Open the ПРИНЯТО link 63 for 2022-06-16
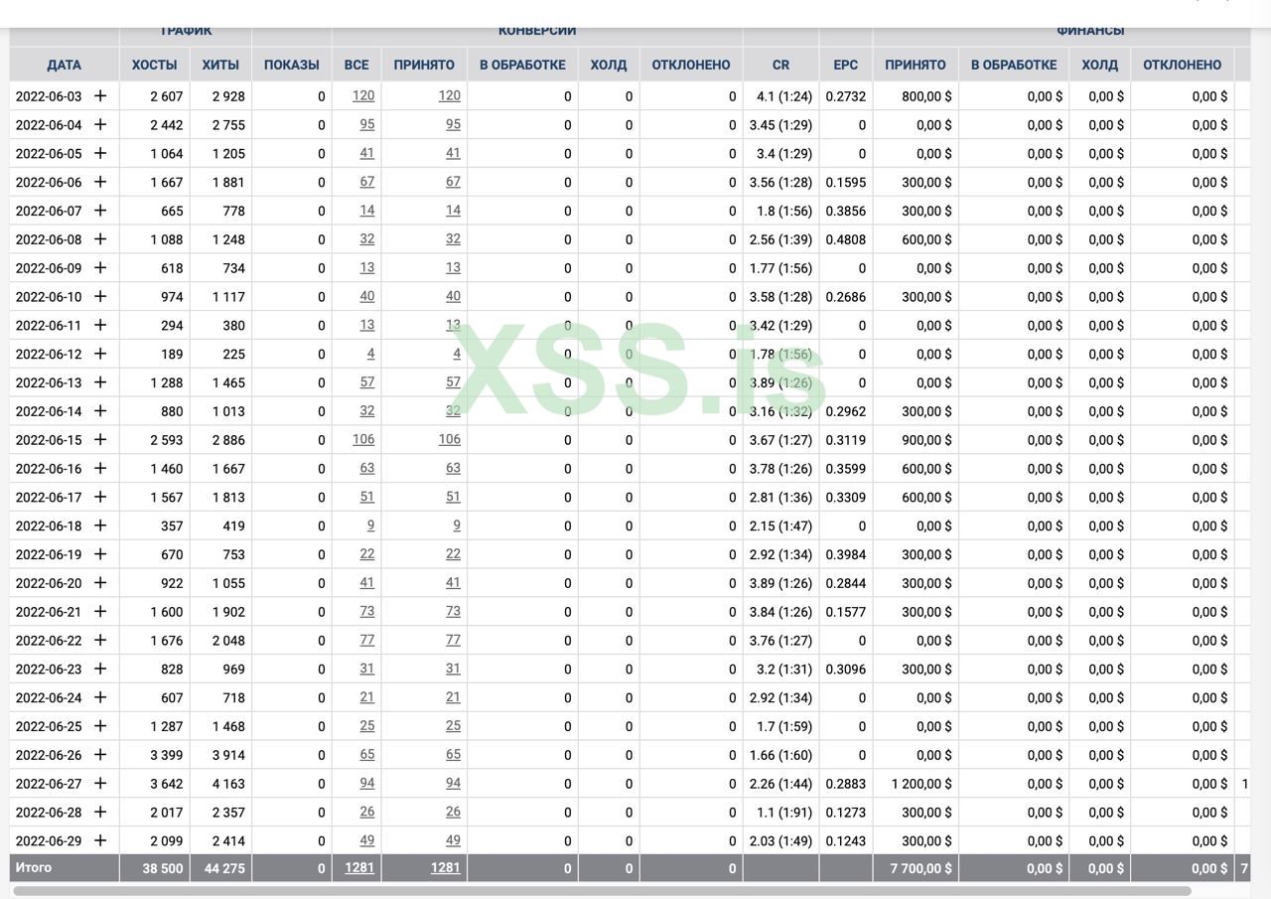Screen dimensions: 1271x899 click(453, 468)
